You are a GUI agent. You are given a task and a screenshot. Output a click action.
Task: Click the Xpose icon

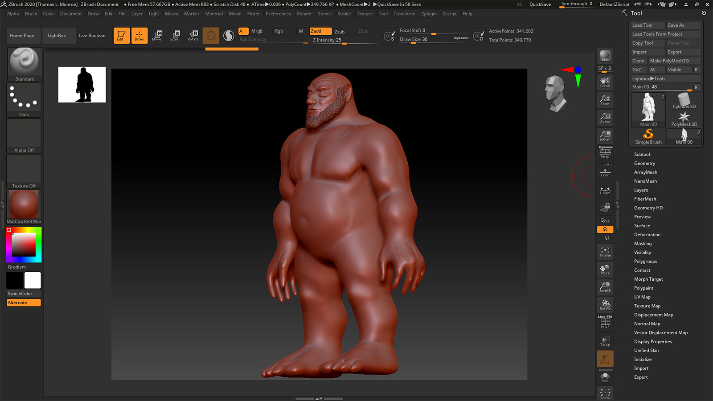click(x=605, y=394)
